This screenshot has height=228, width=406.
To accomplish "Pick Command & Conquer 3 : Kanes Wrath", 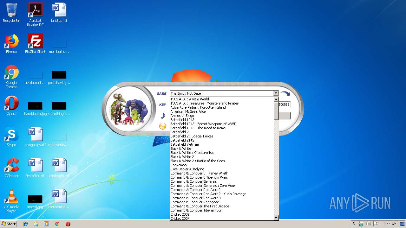I will (222, 173).
